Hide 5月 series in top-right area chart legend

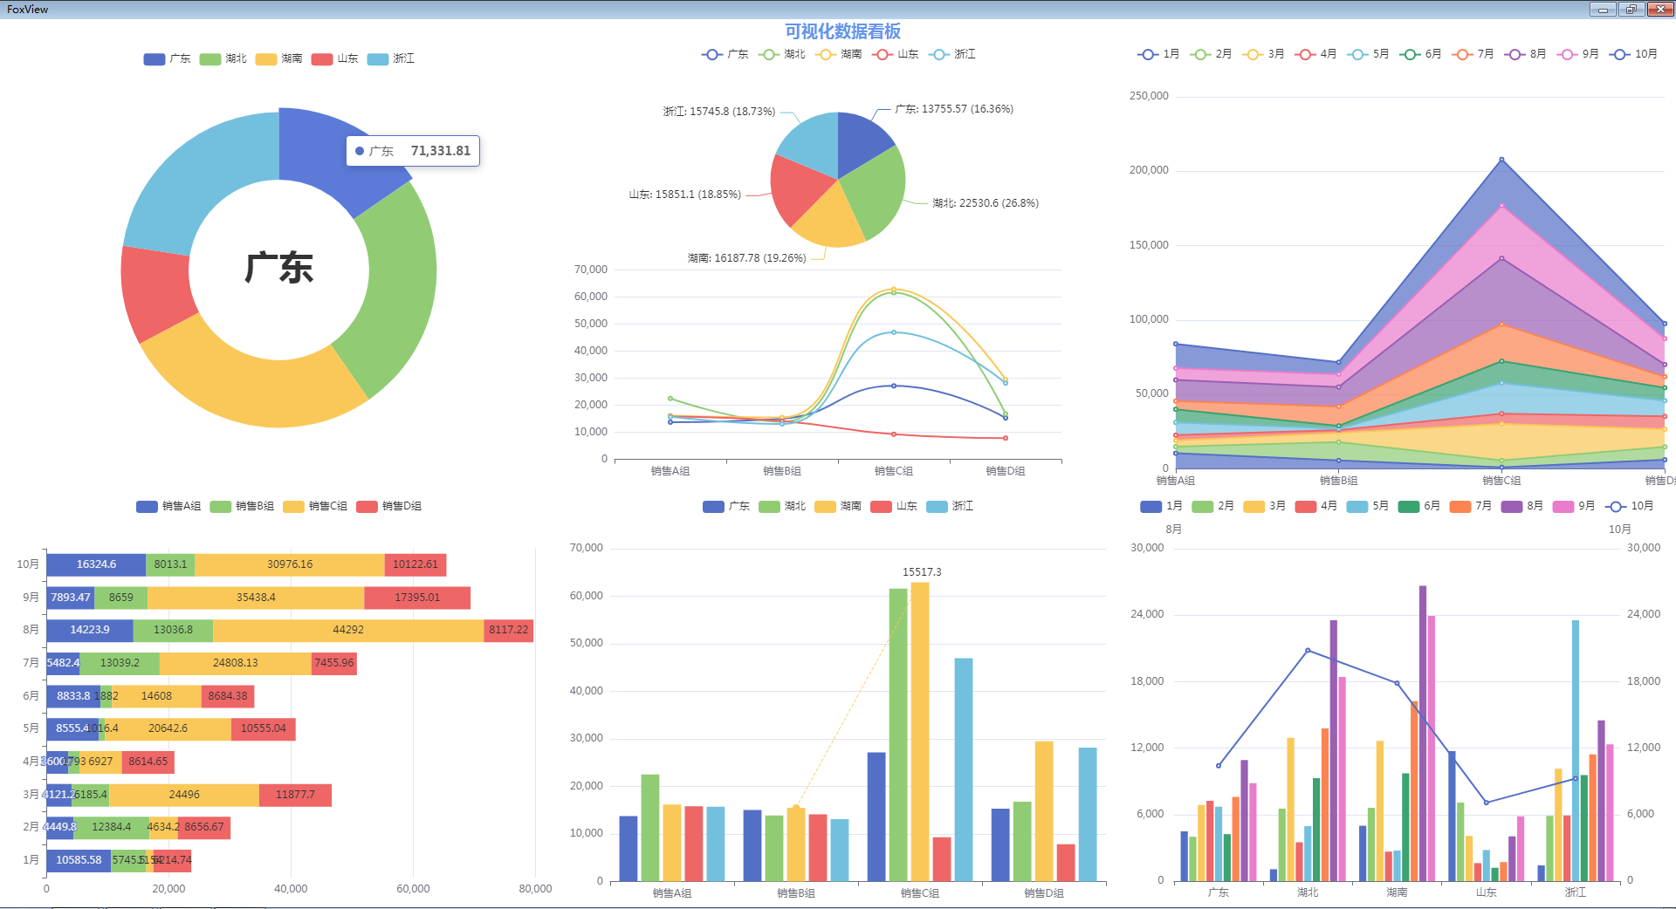[x=1357, y=54]
